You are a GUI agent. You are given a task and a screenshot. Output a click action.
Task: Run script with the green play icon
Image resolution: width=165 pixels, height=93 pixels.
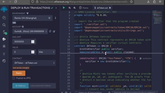point(64,8)
